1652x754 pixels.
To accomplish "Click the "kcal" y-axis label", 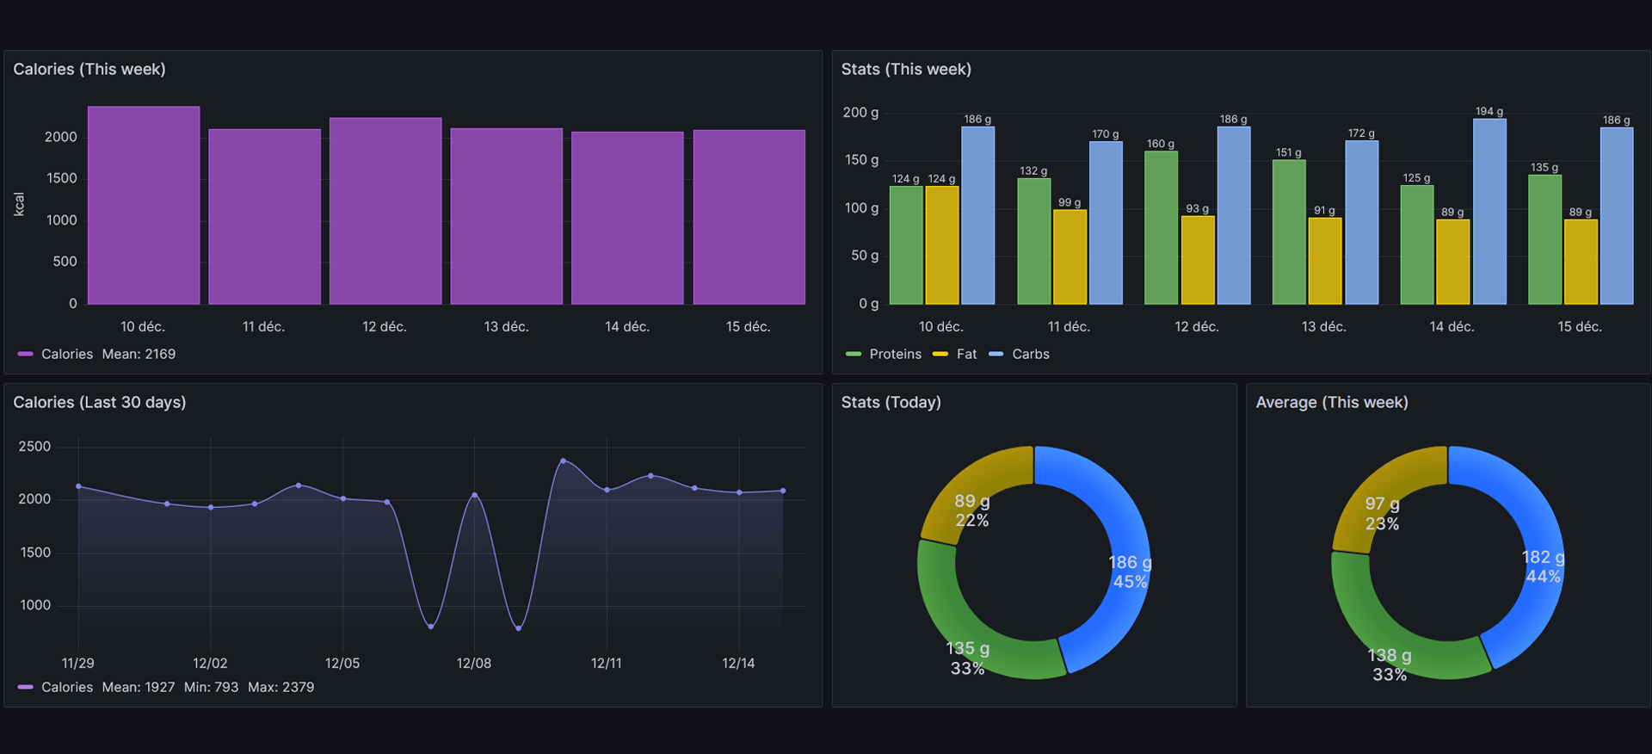I will (x=19, y=204).
